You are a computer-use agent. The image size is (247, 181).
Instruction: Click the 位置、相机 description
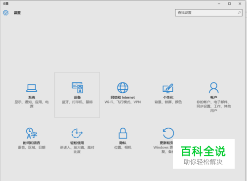point(123,147)
